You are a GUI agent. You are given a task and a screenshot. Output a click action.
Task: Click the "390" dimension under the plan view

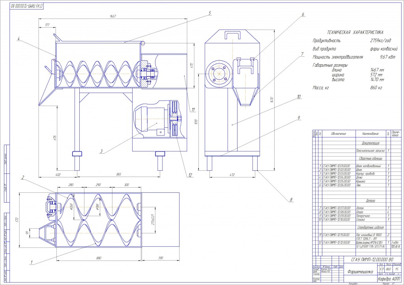pos(161,258)
